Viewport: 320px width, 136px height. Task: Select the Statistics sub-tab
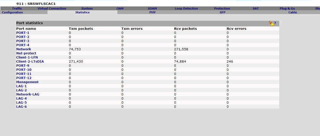point(82,12)
